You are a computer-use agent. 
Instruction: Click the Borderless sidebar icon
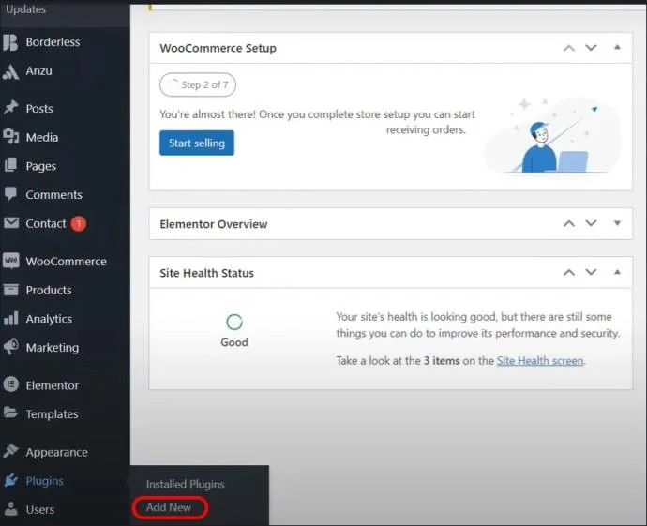(x=11, y=42)
